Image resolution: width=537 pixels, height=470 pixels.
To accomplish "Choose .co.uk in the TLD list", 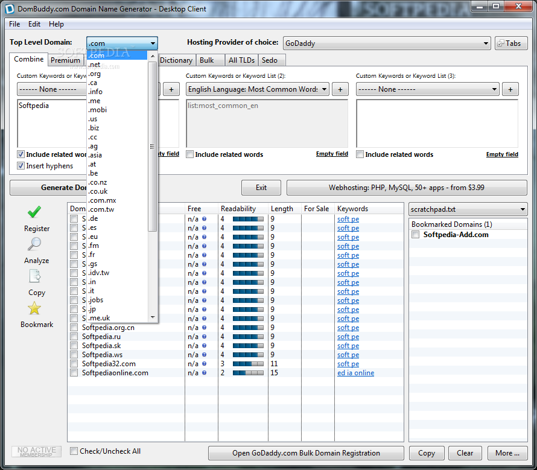I will (118, 191).
